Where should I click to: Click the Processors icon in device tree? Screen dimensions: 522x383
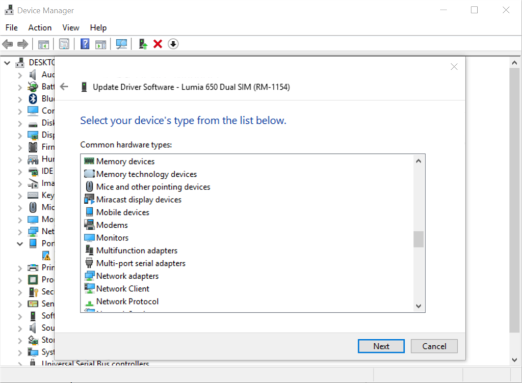click(x=33, y=280)
